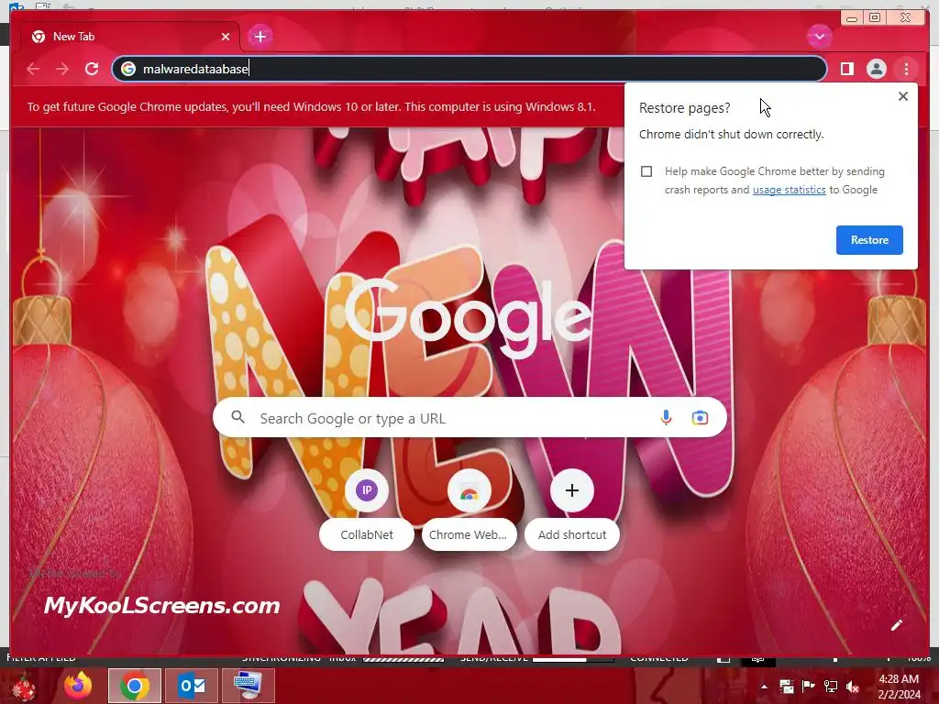Click into the Search Google or type a URL box
Viewport: 939px width, 704px height.
[x=469, y=418]
